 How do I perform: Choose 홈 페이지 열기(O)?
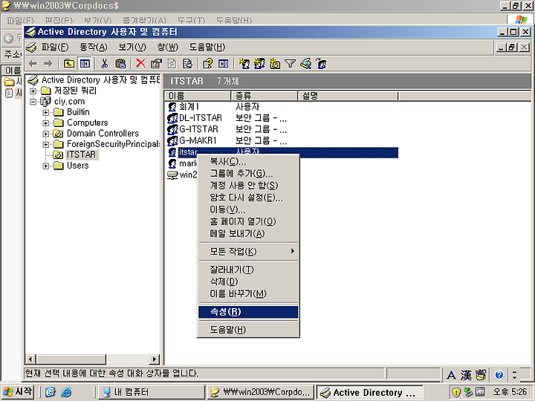[248, 221]
